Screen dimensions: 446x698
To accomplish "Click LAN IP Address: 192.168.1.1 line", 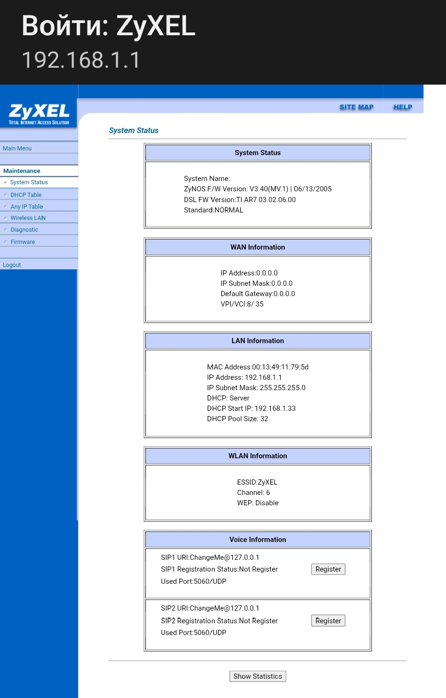I will click(244, 377).
